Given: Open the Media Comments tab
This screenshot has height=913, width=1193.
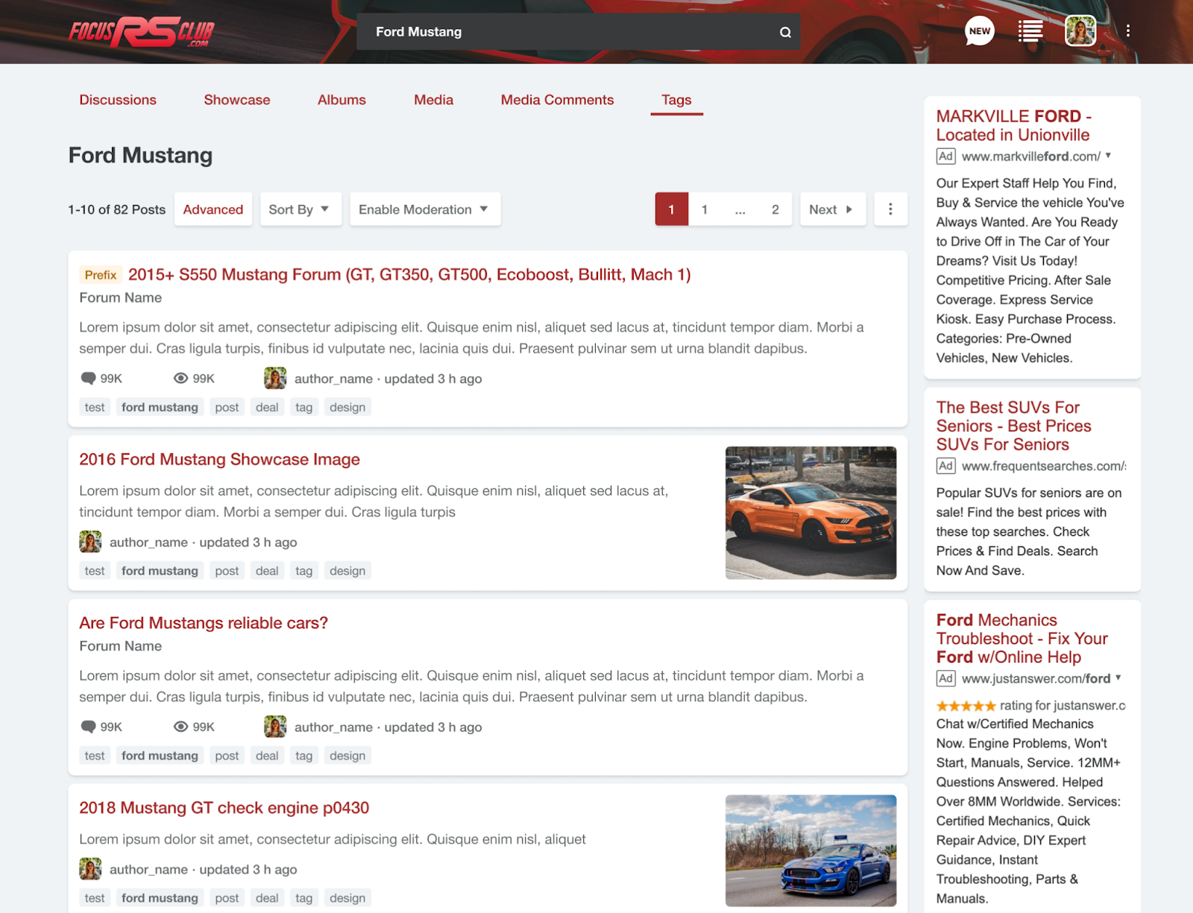Looking at the screenshot, I should (x=557, y=100).
